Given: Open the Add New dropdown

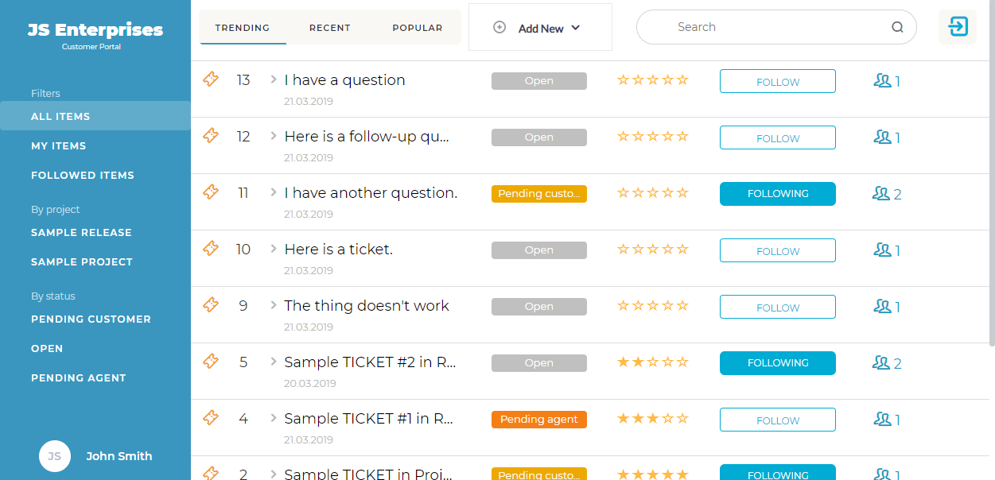Looking at the screenshot, I should (x=540, y=27).
